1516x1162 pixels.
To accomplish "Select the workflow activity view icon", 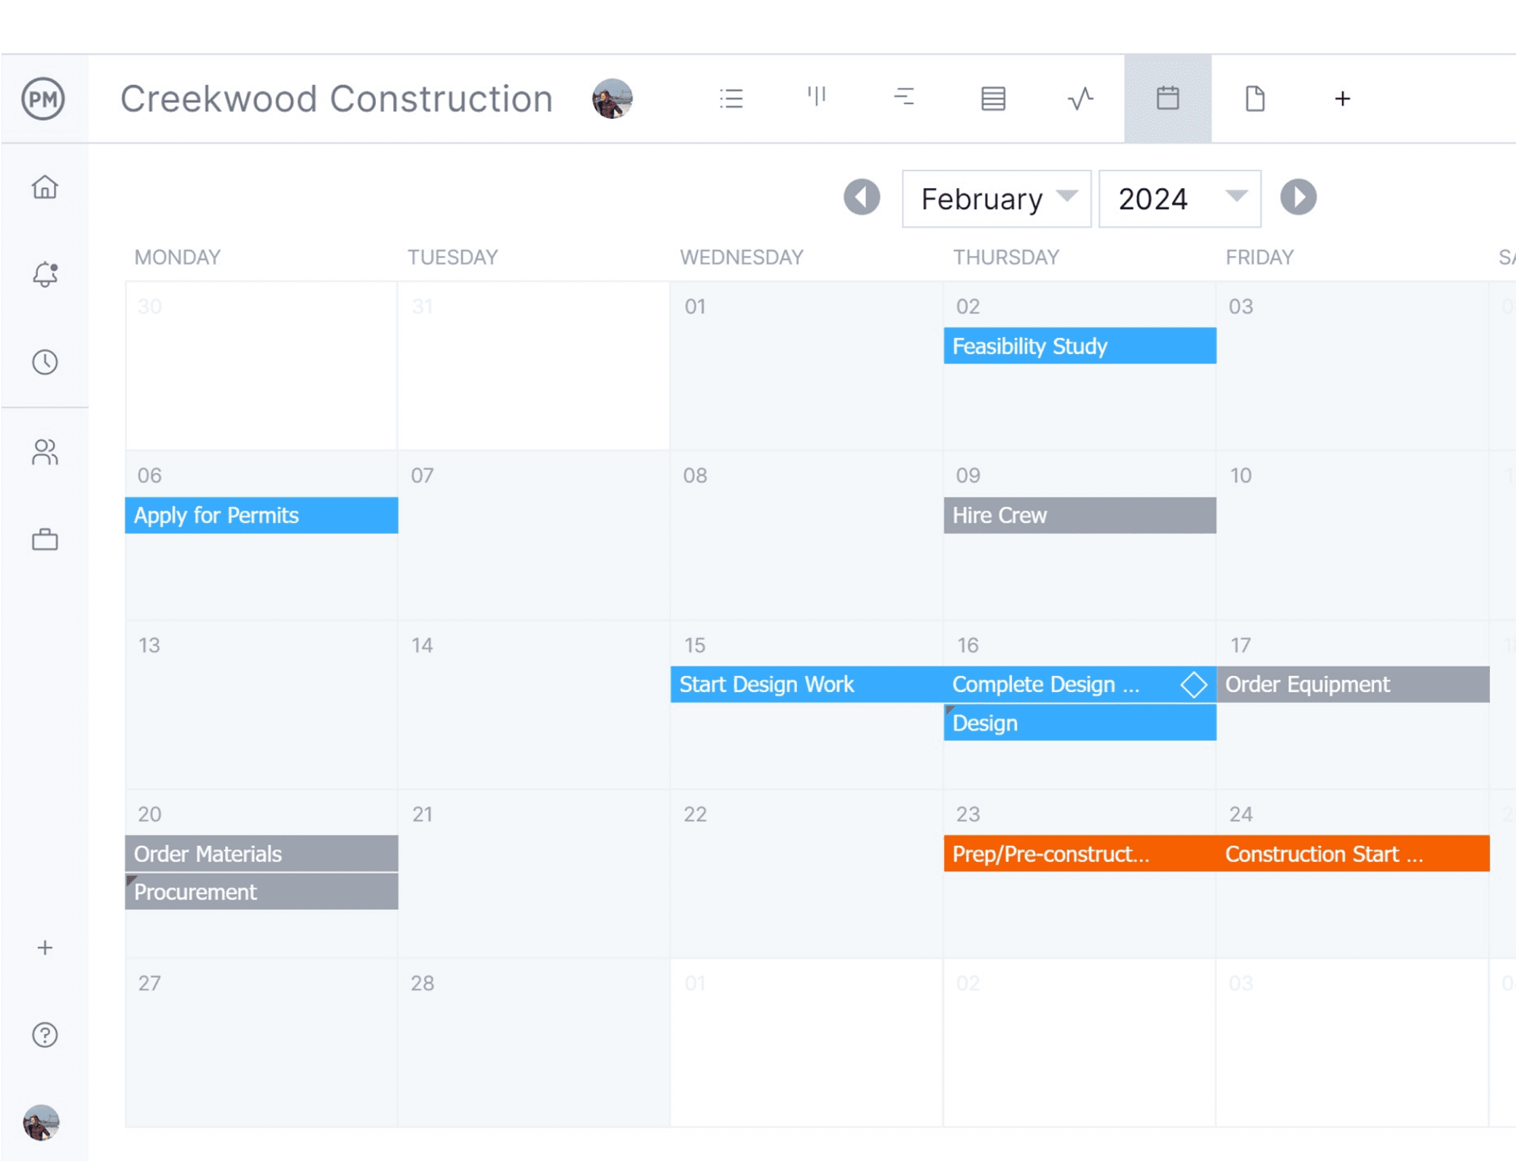I will pos(1079,98).
